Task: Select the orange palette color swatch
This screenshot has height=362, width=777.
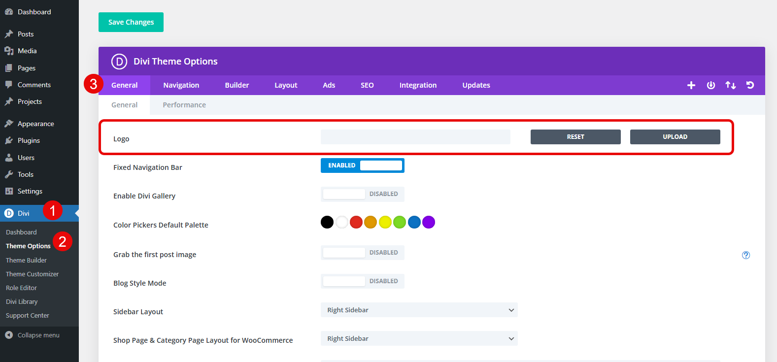Action: [x=371, y=222]
